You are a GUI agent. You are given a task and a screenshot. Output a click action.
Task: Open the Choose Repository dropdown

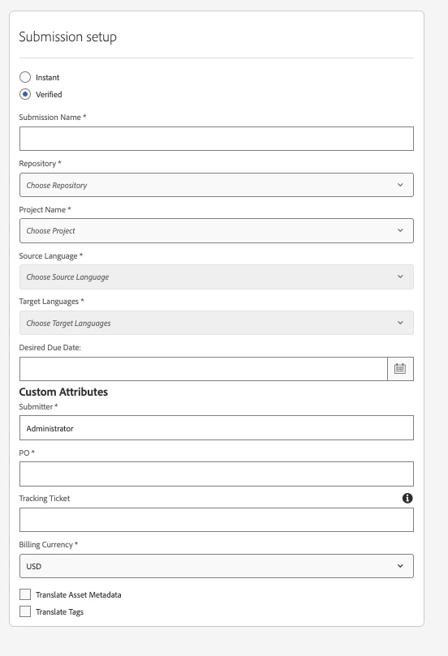click(x=217, y=185)
